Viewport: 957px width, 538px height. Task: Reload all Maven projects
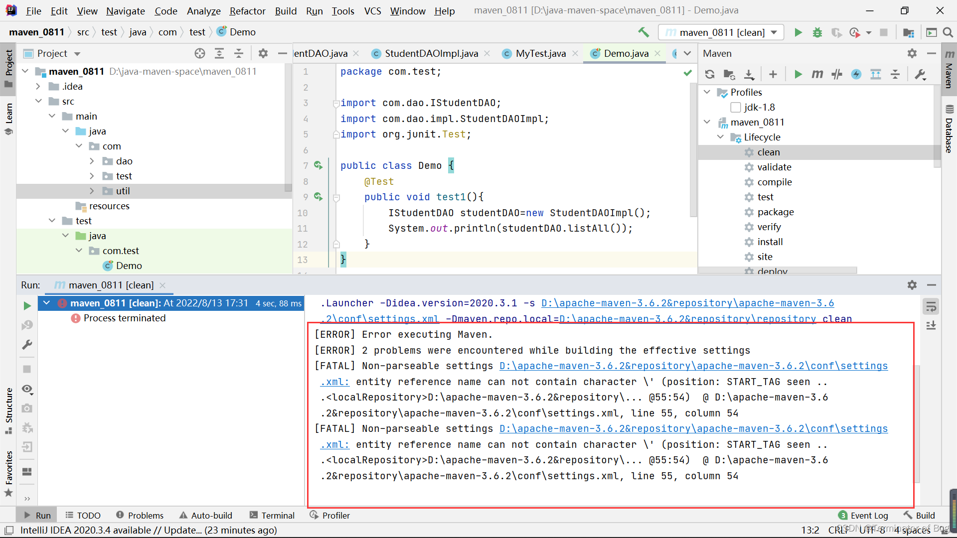710,74
